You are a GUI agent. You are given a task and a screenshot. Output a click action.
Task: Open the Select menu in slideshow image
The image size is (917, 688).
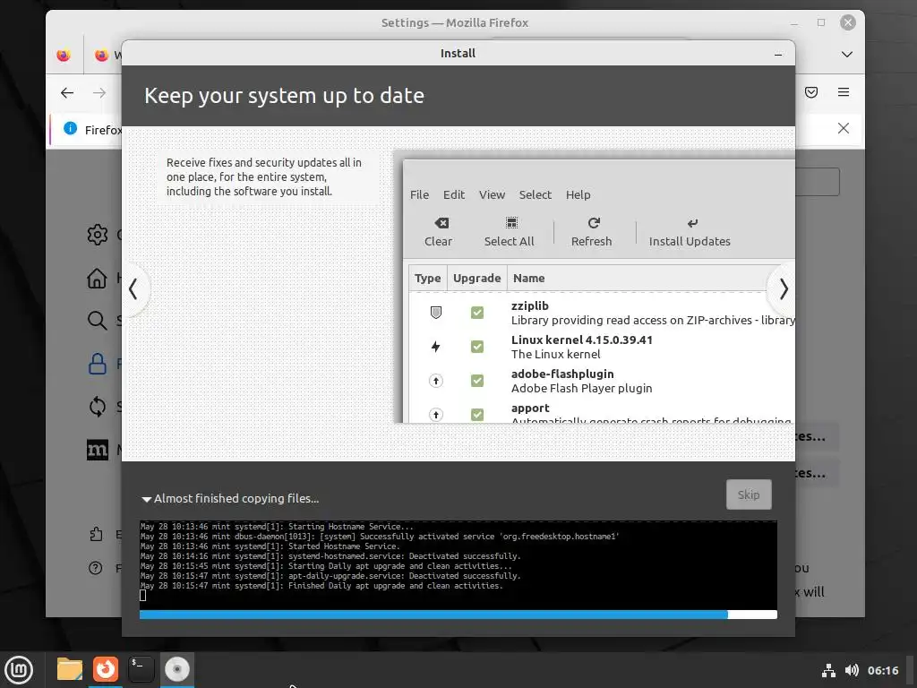tap(536, 194)
